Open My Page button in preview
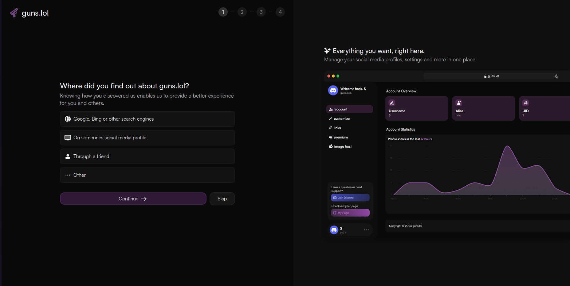Viewport: 570px width, 286px height. 350,213
